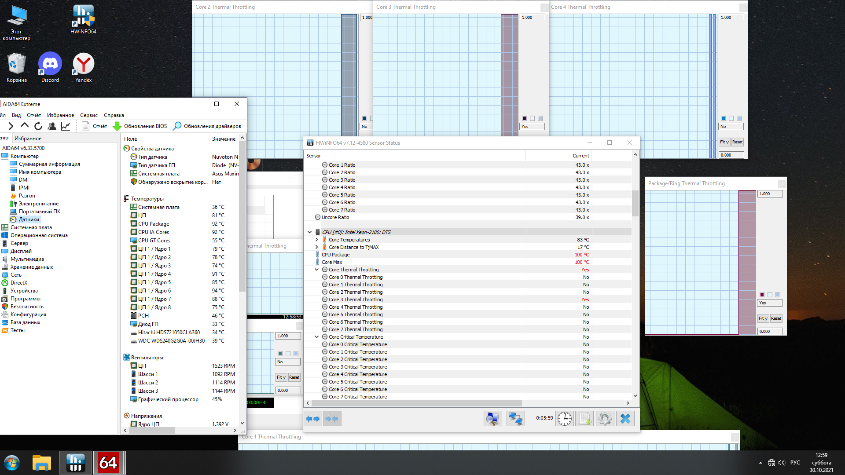
Task: Open HWiNFO sensor settings gear icon
Action: 605,419
